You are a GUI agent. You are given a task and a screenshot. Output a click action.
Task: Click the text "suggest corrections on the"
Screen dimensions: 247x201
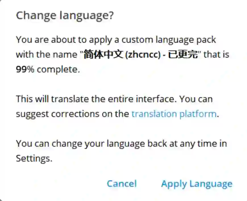pyautogui.click(x=72, y=114)
